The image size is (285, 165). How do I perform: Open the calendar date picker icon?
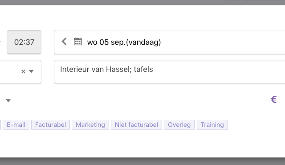point(78,42)
